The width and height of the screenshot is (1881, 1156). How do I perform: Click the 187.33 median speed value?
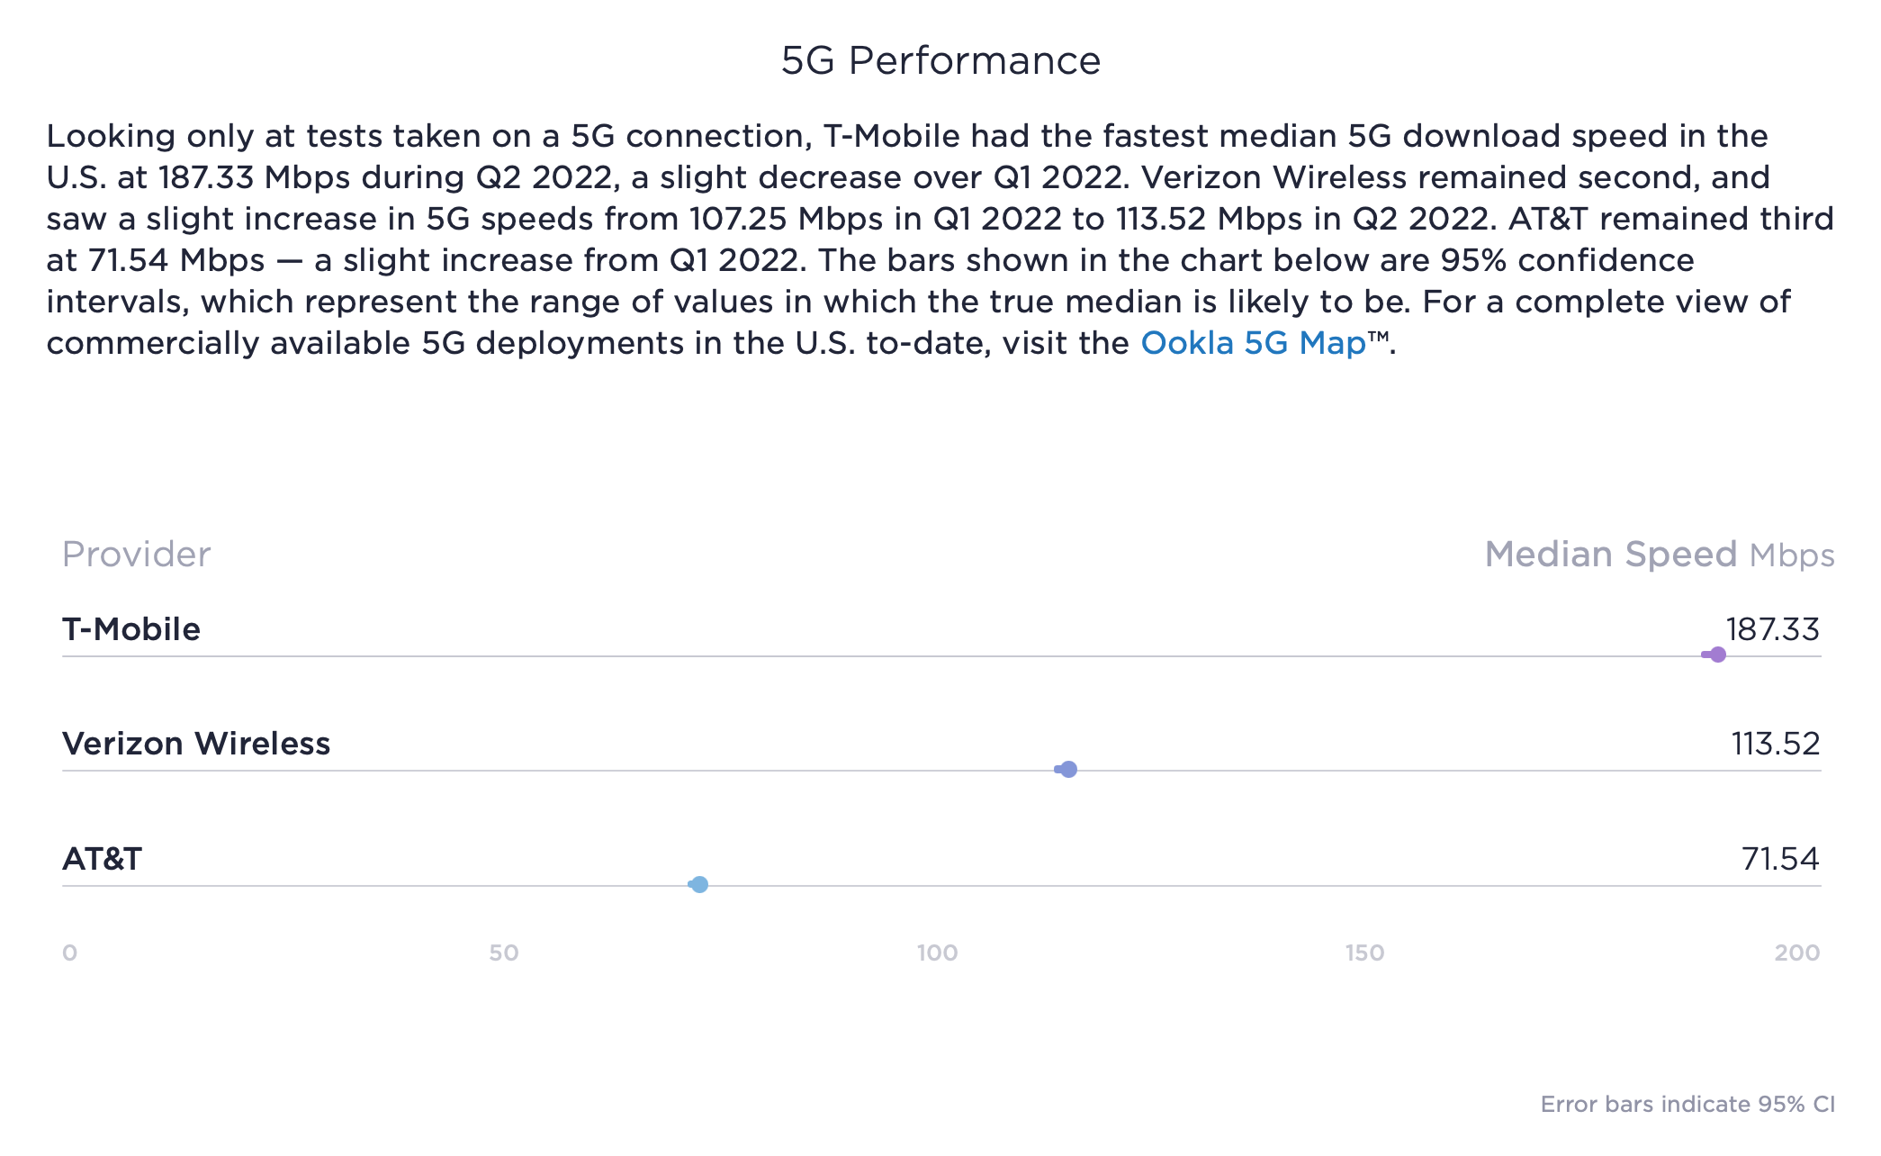1772,629
